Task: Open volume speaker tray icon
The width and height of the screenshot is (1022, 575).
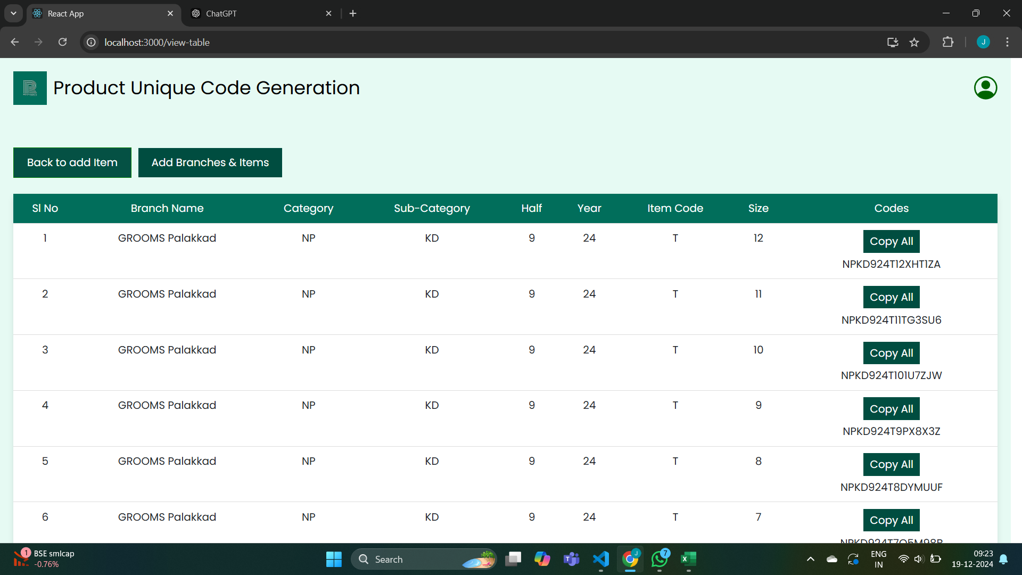Action: point(919,559)
